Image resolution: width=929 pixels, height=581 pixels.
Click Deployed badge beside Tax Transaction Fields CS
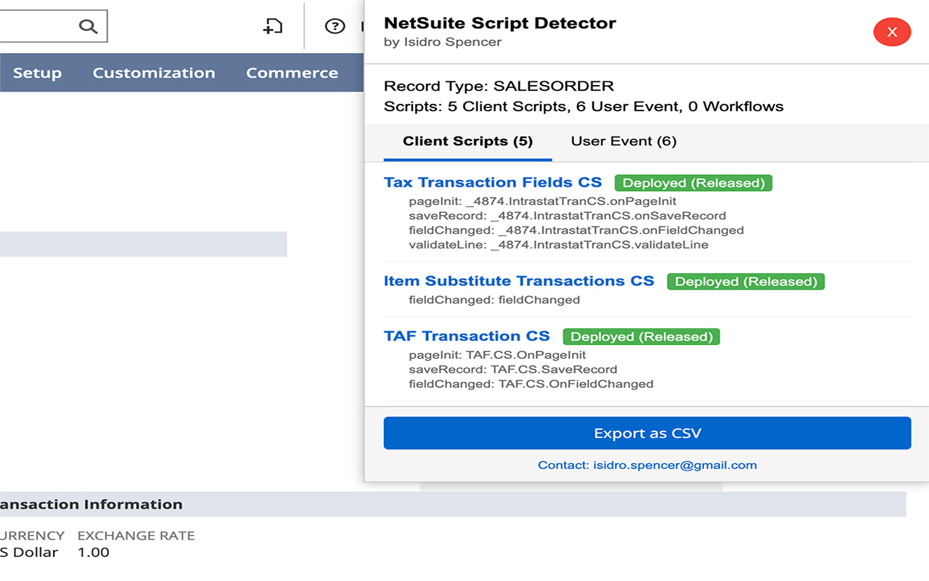tap(693, 183)
